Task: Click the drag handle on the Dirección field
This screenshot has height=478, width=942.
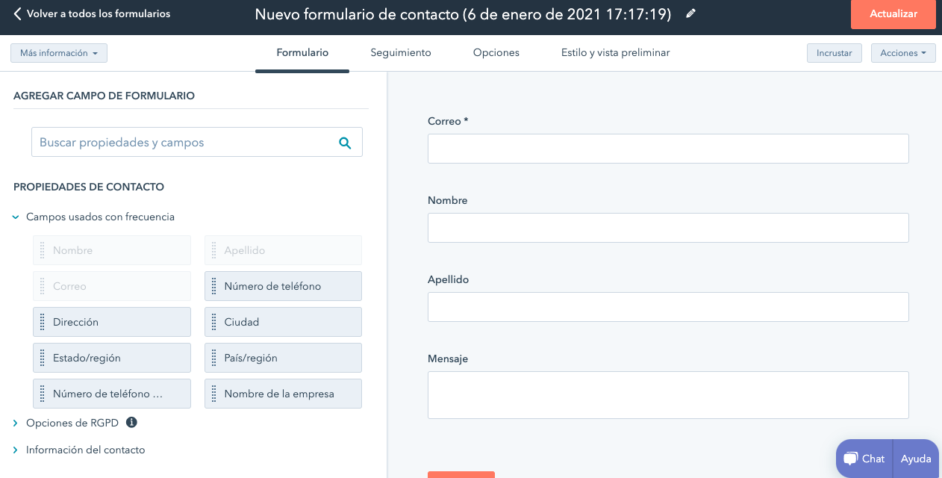Action: pyautogui.click(x=41, y=321)
